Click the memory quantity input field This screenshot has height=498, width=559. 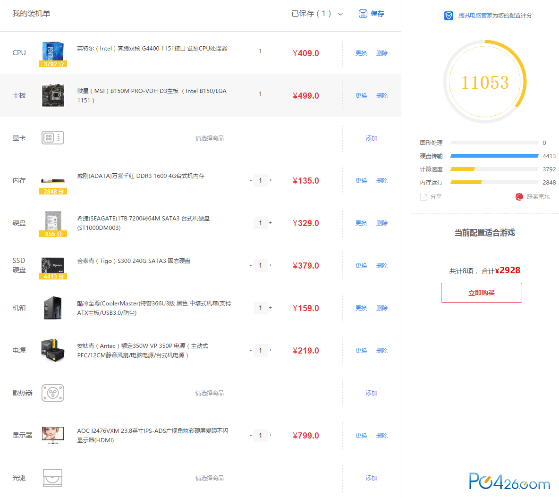coord(260,180)
